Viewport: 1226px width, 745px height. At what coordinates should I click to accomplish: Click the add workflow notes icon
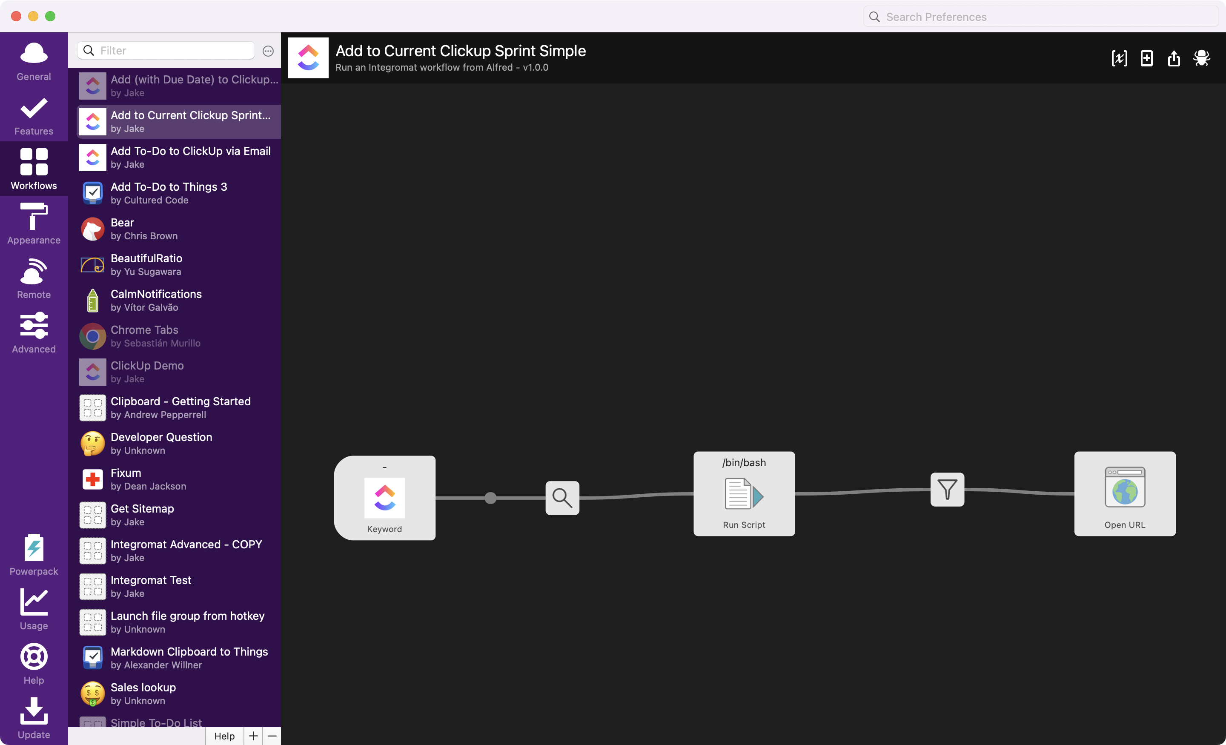coord(1146,58)
